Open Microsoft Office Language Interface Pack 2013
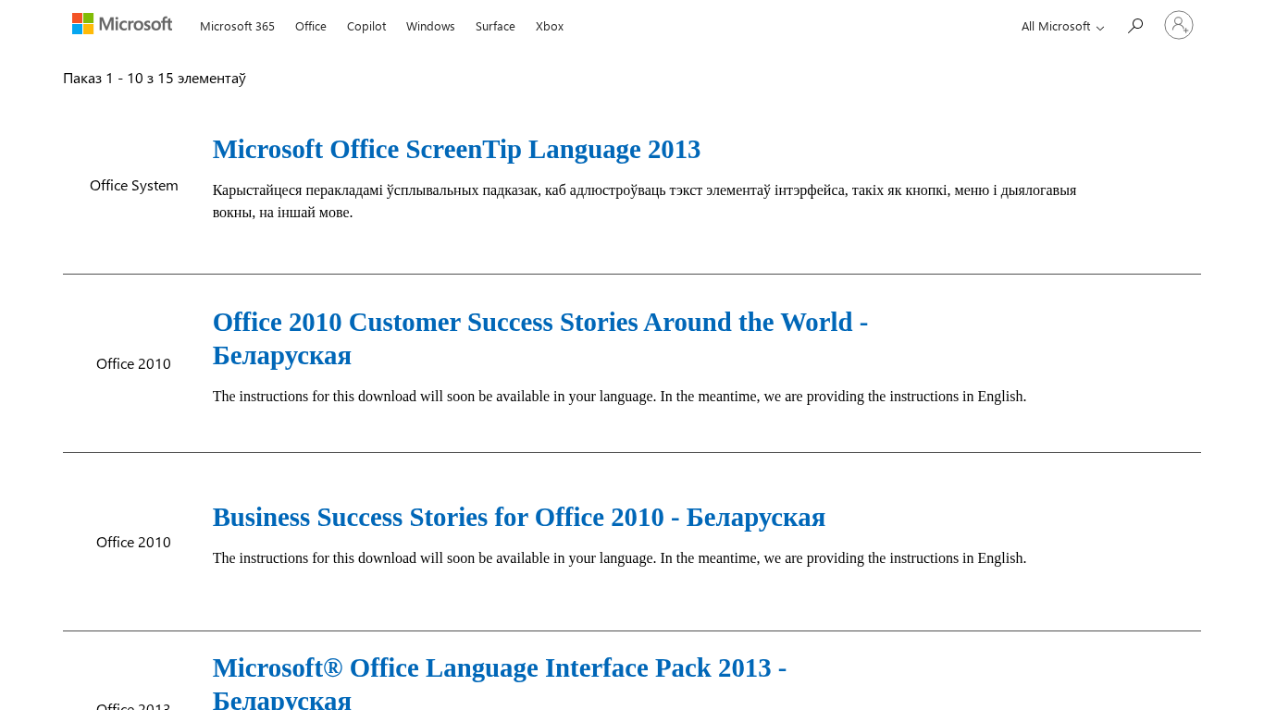The image size is (1264, 710). tap(499, 668)
